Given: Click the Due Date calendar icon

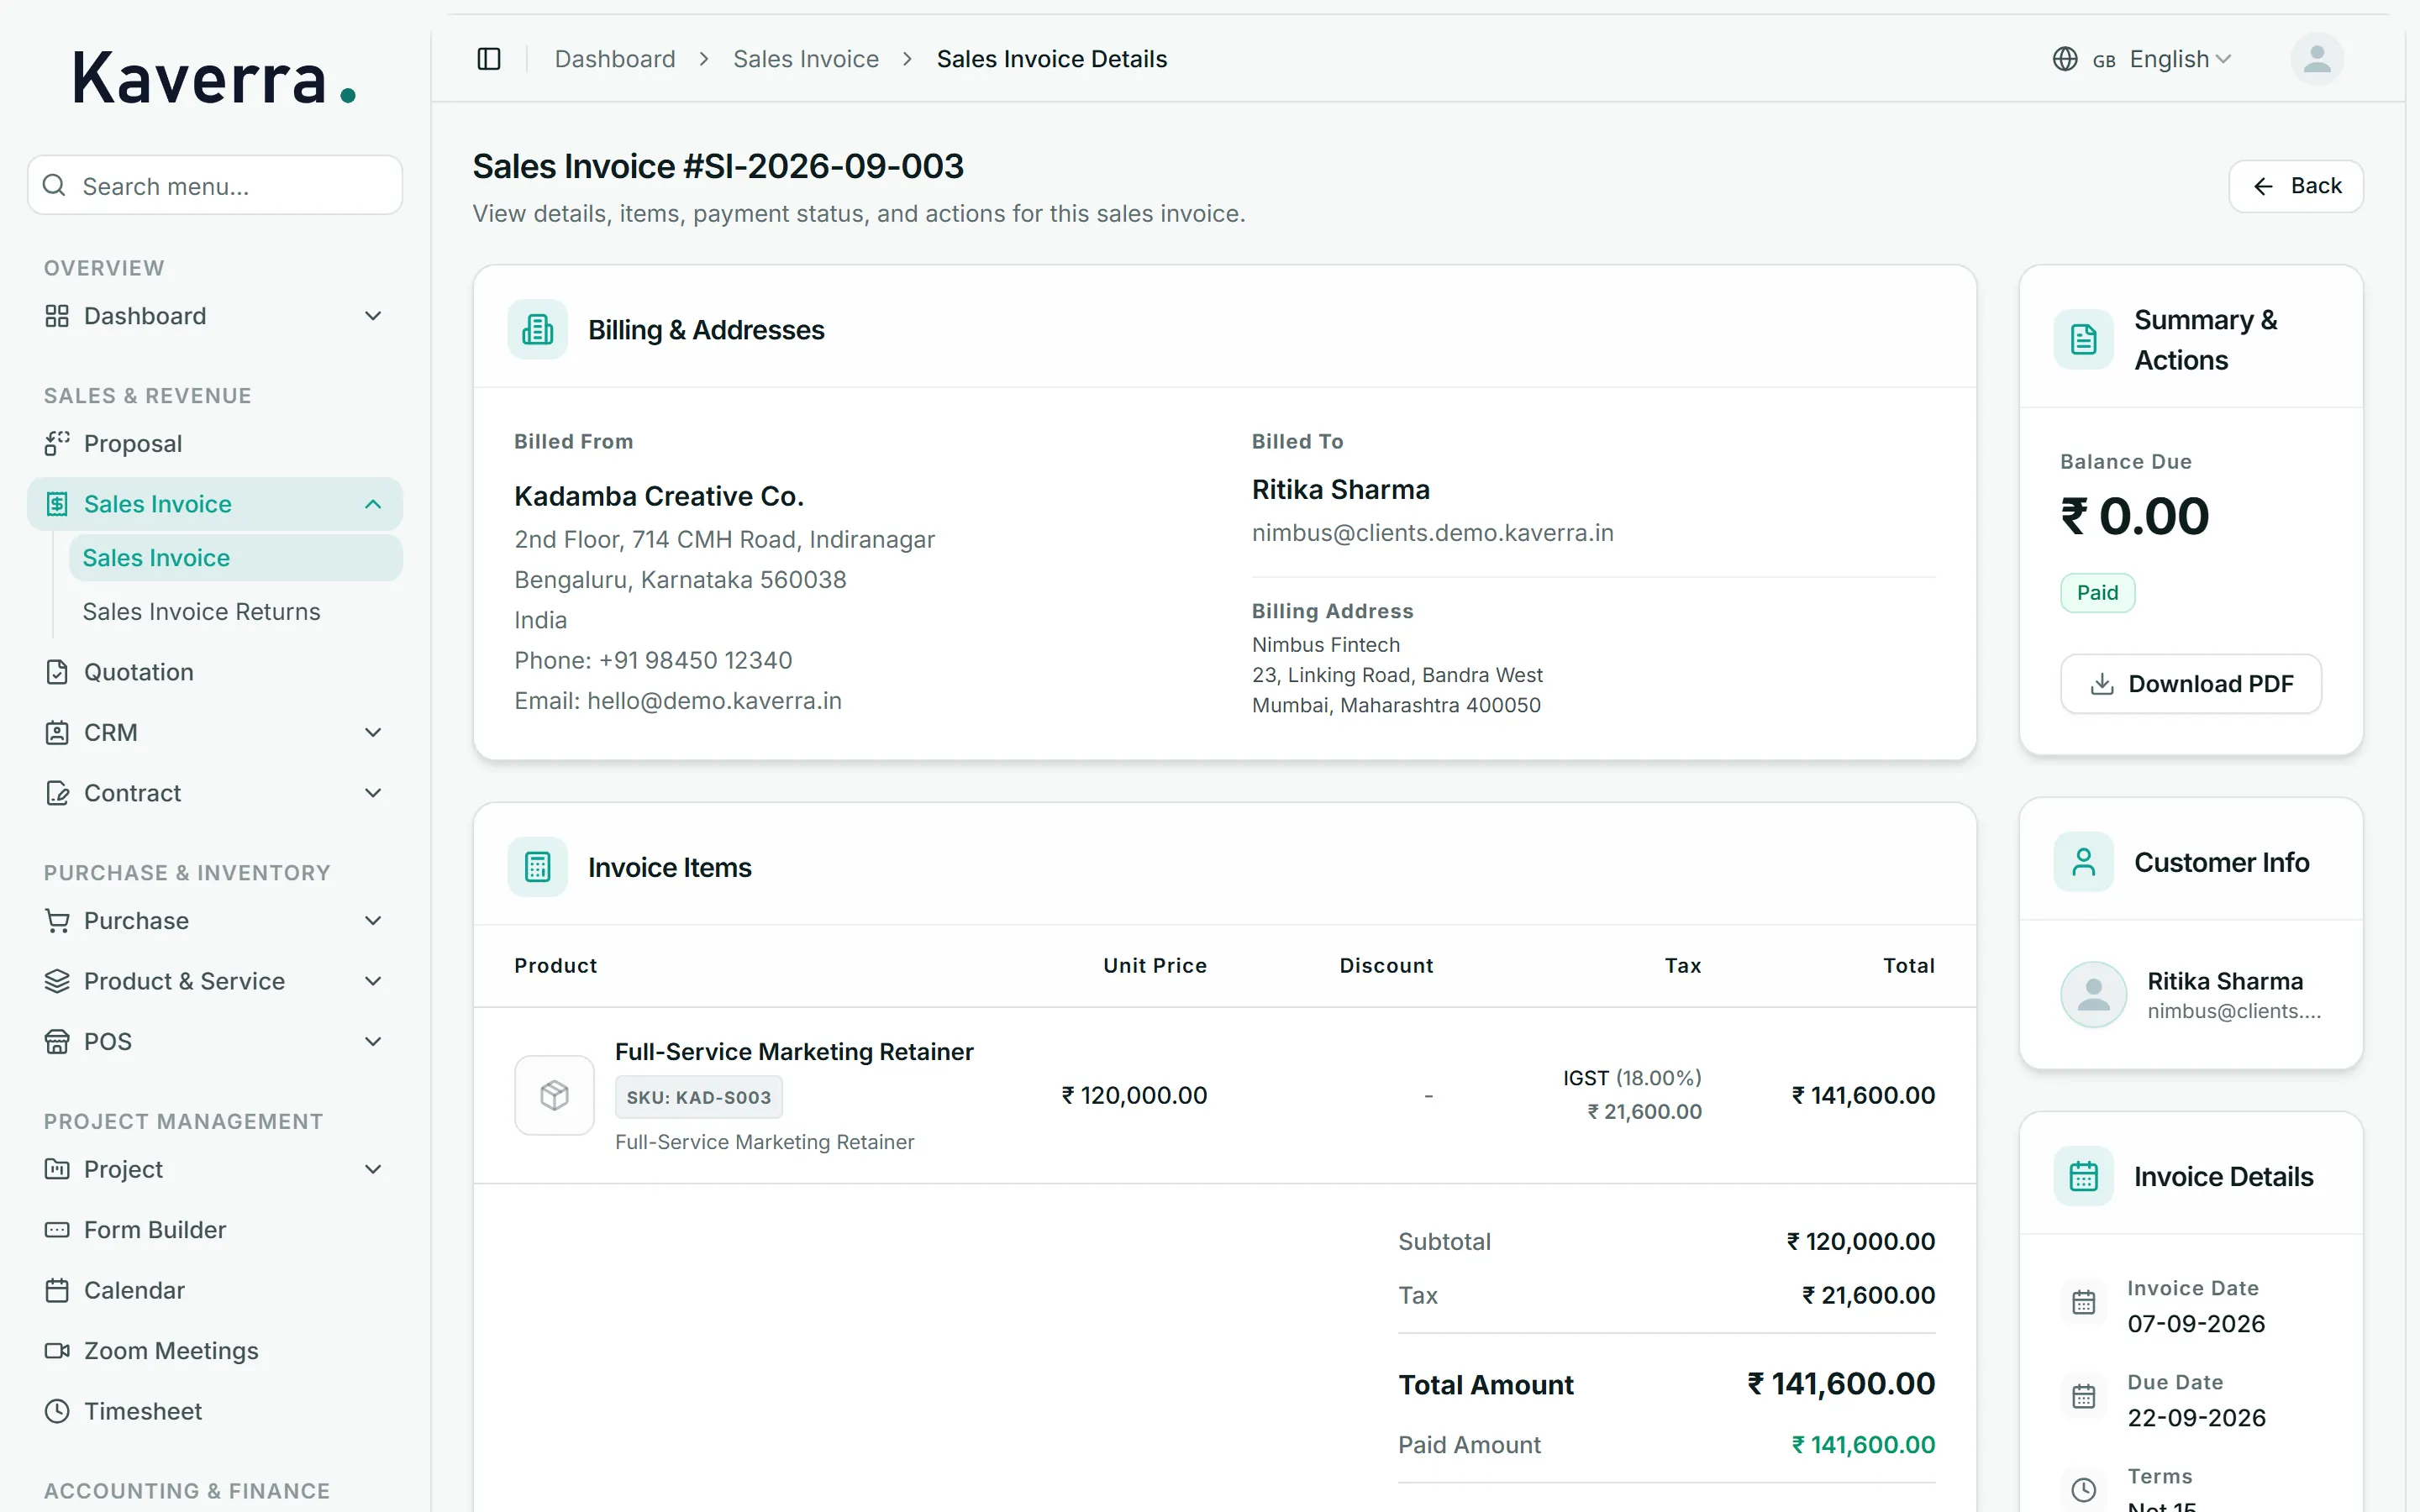Looking at the screenshot, I should pyautogui.click(x=2083, y=1396).
